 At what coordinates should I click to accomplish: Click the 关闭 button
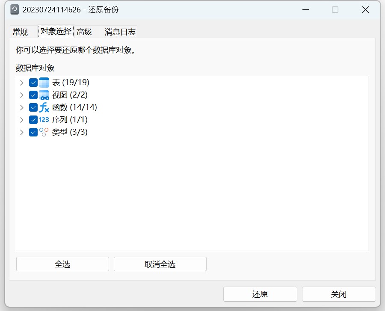339,294
